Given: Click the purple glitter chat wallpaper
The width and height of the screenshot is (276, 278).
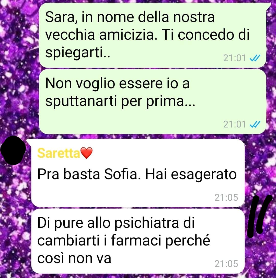Looking at the screenshot, I should pos(18,71).
